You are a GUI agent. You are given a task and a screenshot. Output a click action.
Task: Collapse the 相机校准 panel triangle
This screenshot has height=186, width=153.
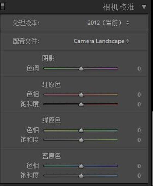tap(144, 7)
